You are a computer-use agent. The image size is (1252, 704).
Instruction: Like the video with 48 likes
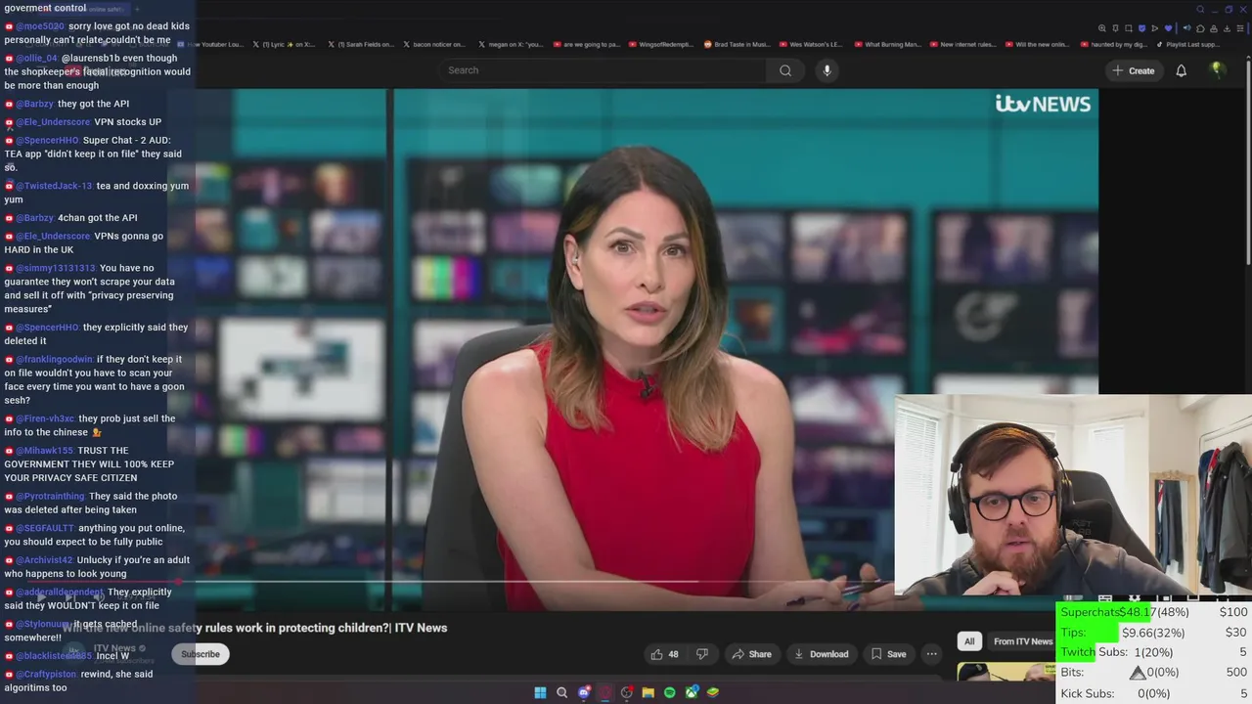[x=665, y=654]
